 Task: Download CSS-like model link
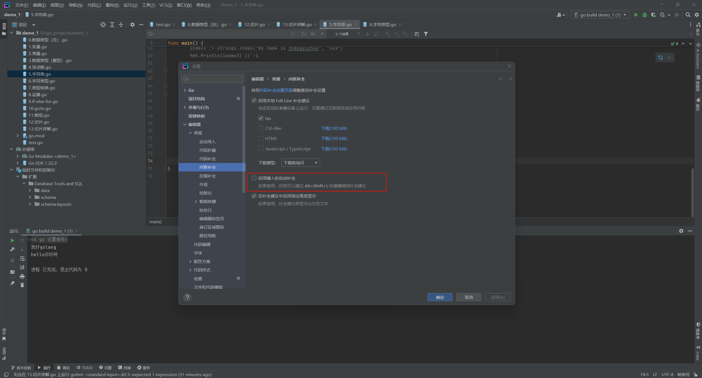334,128
